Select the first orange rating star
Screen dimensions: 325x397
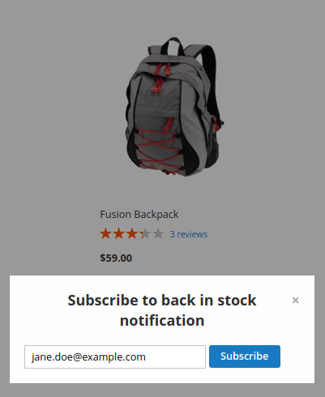point(105,233)
